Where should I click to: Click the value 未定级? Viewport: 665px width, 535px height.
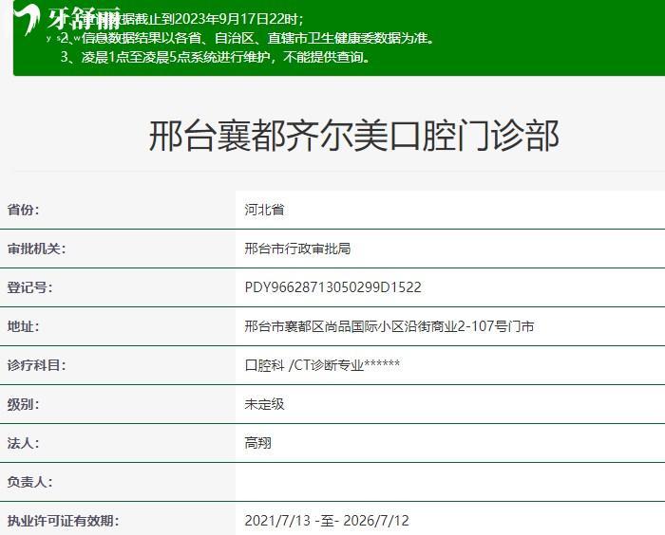click(x=264, y=404)
